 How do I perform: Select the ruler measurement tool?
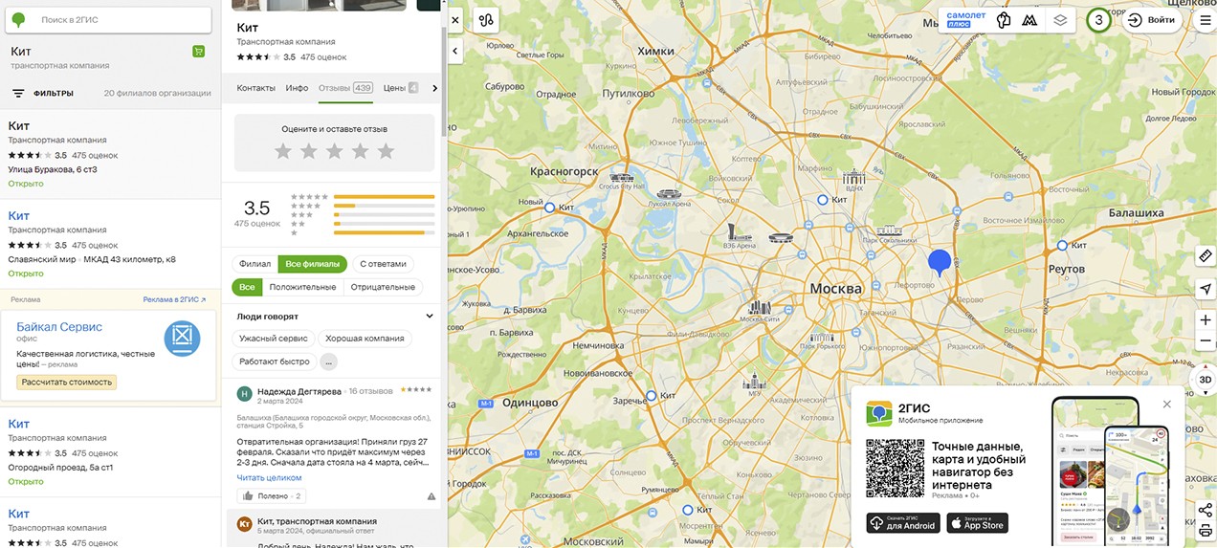[1205, 256]
